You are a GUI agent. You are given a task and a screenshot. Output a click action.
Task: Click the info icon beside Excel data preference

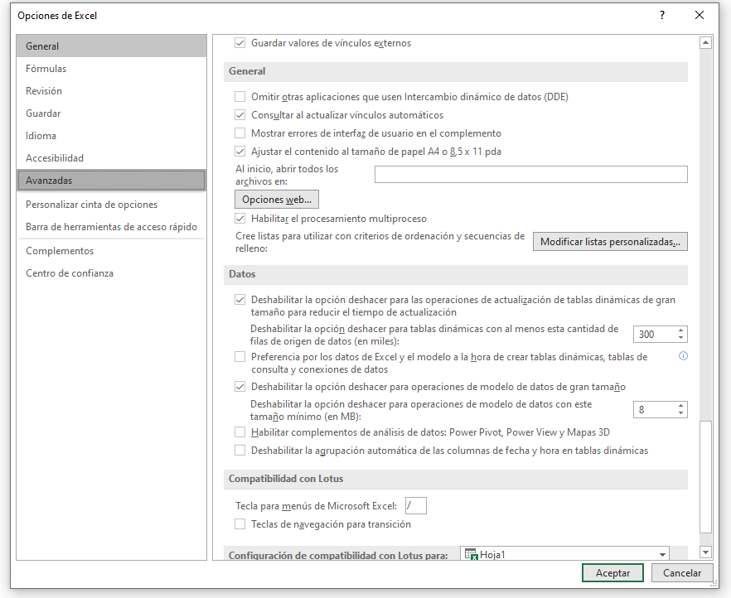tap(683, 356)
